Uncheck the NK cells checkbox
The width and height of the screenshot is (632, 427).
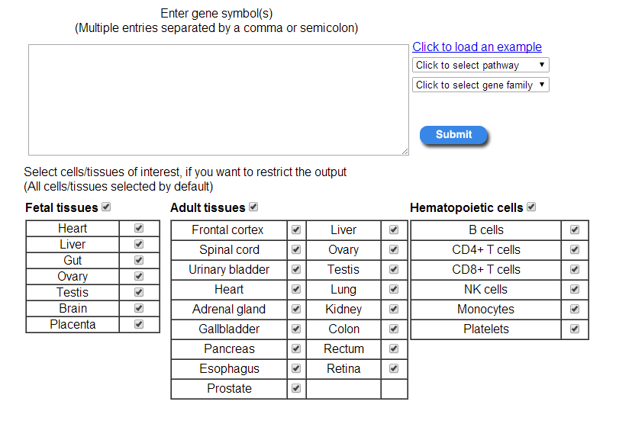[x=575, y=289]
